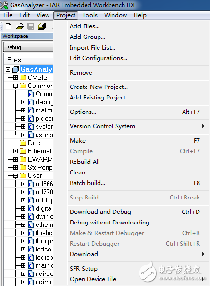Viewport: 210px width, 286px height.
Task: Expand the Ethernet folder tree node
Action: click(x=16, y=151)
